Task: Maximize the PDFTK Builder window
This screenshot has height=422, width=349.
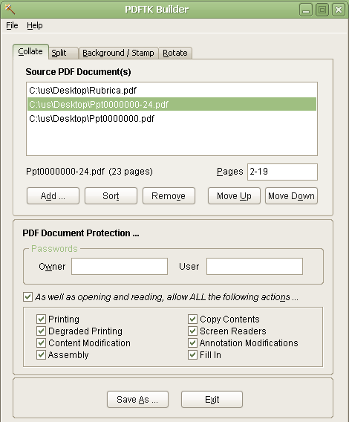Action: tap(322, 10)
